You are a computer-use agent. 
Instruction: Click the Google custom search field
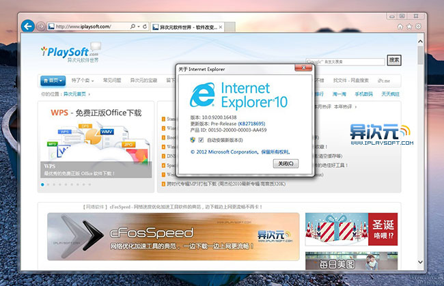345,61
